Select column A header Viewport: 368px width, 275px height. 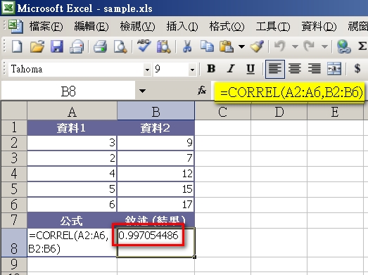pyautogui.click(x=72, y=110)
